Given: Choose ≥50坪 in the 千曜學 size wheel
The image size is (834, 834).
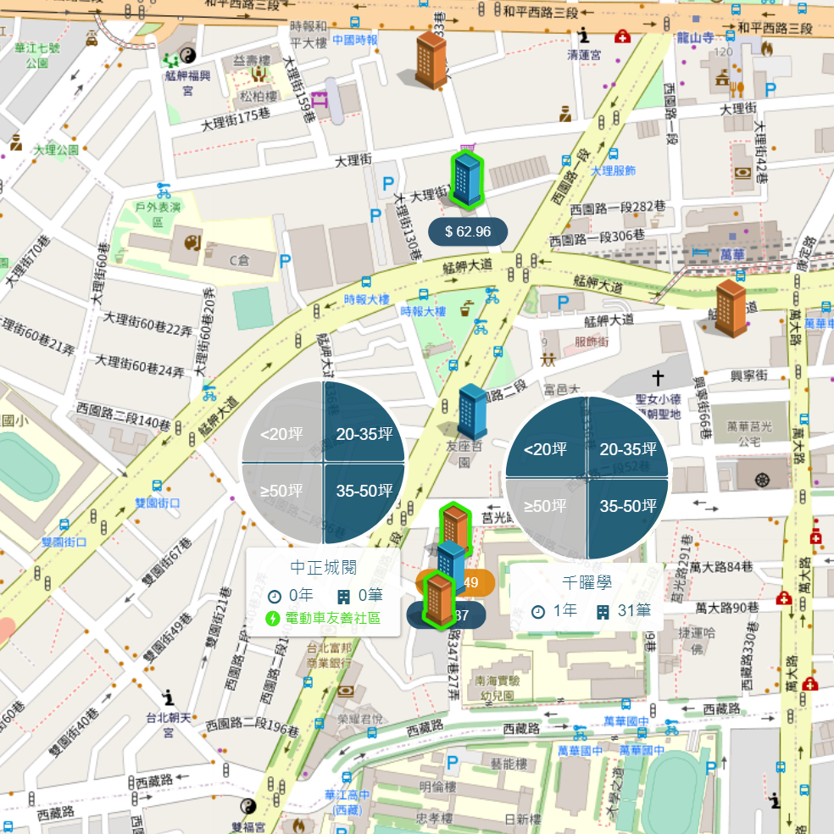Looking at the screenshot, I should [545, 506].
